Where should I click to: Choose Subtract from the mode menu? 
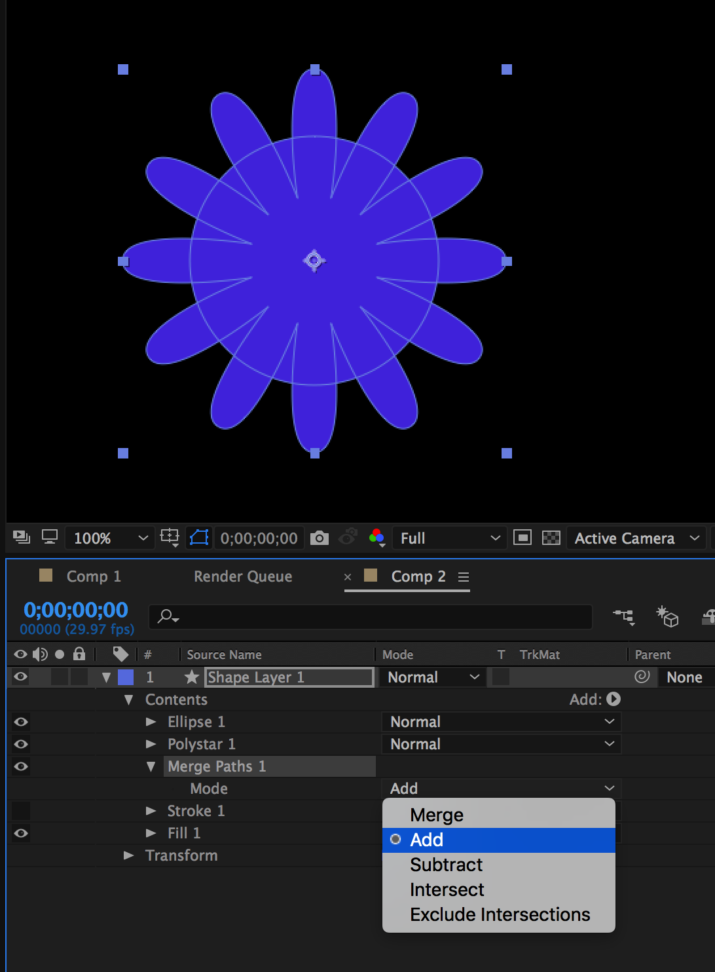(499, 865)
